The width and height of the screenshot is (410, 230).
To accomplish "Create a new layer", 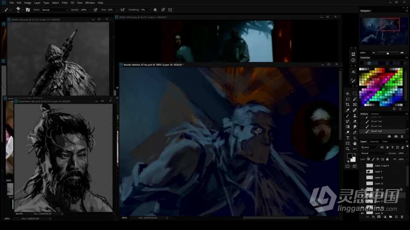I will 396,217.
